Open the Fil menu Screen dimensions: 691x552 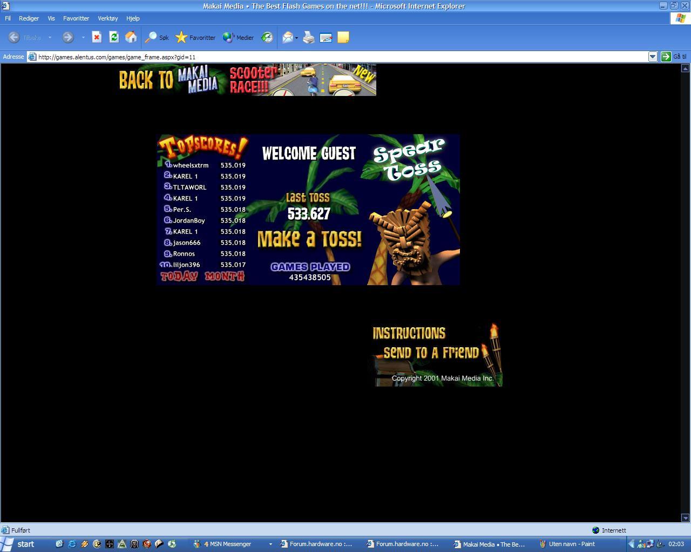[x=8, y=18]
